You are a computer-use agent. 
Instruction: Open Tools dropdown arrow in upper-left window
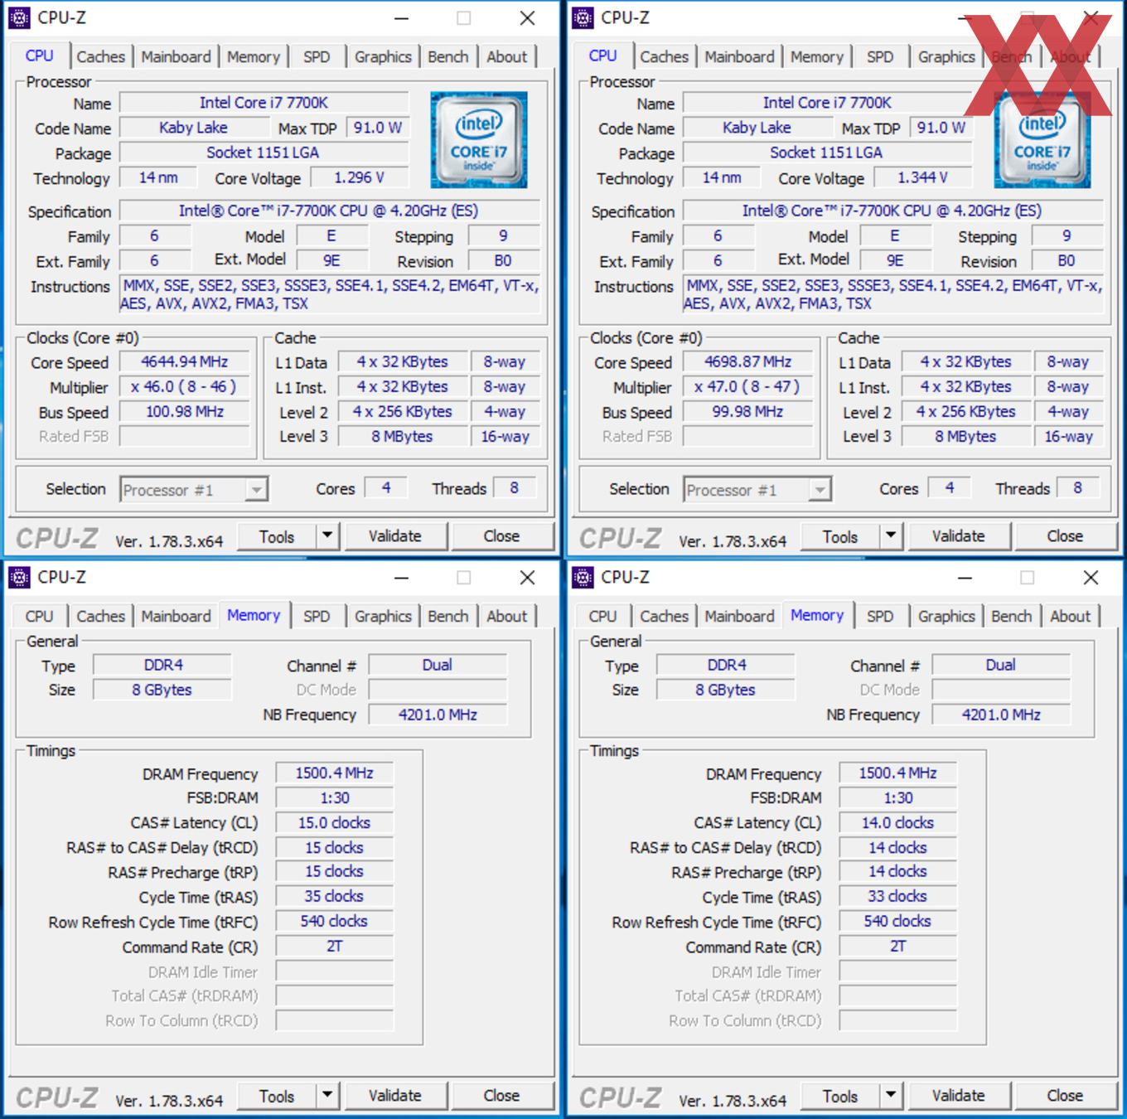(x=328, y=536)
